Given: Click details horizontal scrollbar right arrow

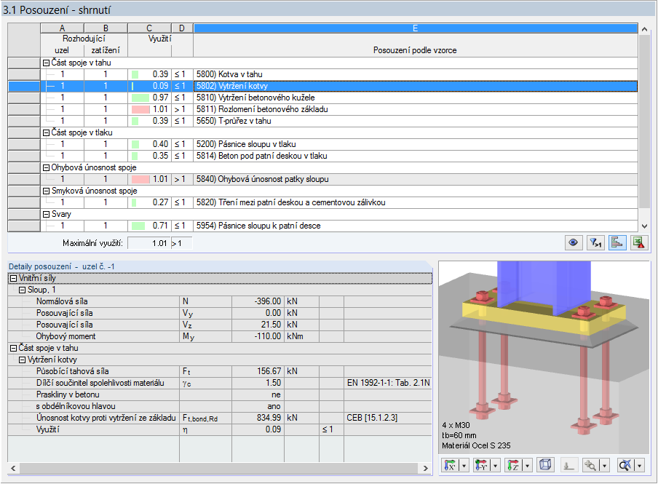Looking at the screenshot, I should tap(426, 468).
